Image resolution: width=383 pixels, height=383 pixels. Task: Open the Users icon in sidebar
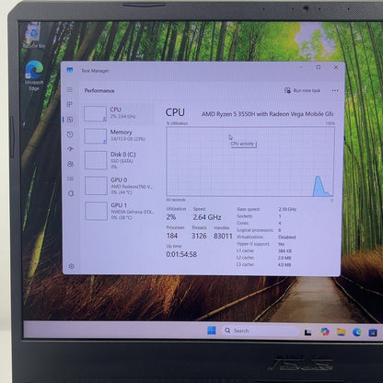(70, 164)
